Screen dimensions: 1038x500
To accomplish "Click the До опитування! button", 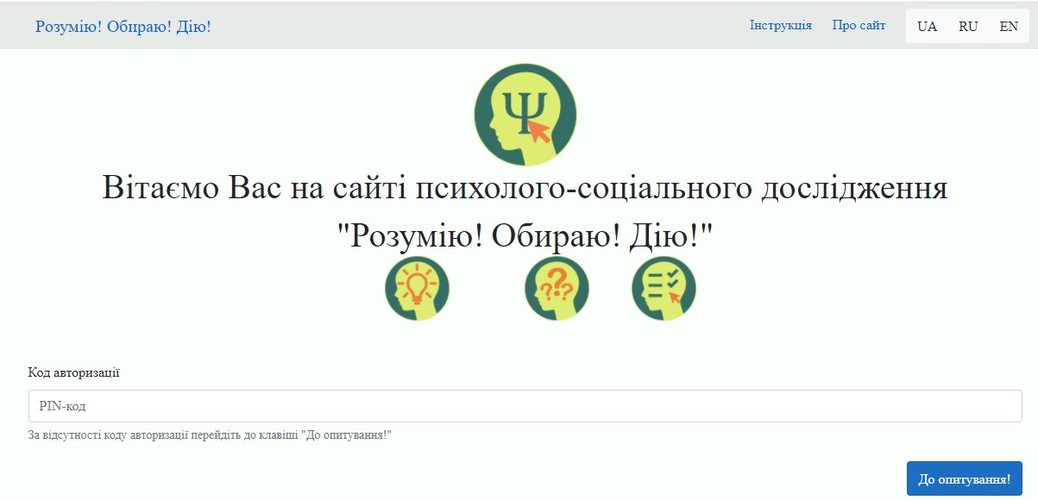I will point(965,478).
